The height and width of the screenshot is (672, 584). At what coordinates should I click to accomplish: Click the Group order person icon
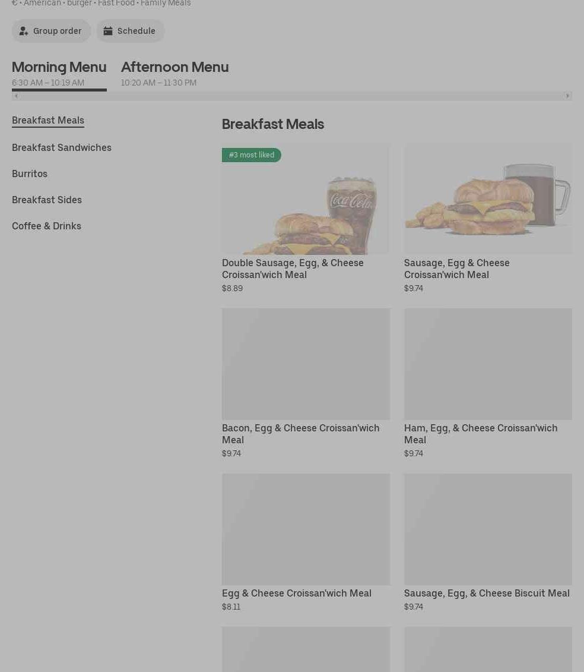24,31
